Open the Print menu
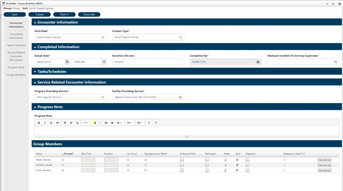The width and height of the screenshot is (343, 191). pyautogui.click(x=64, y=14)
